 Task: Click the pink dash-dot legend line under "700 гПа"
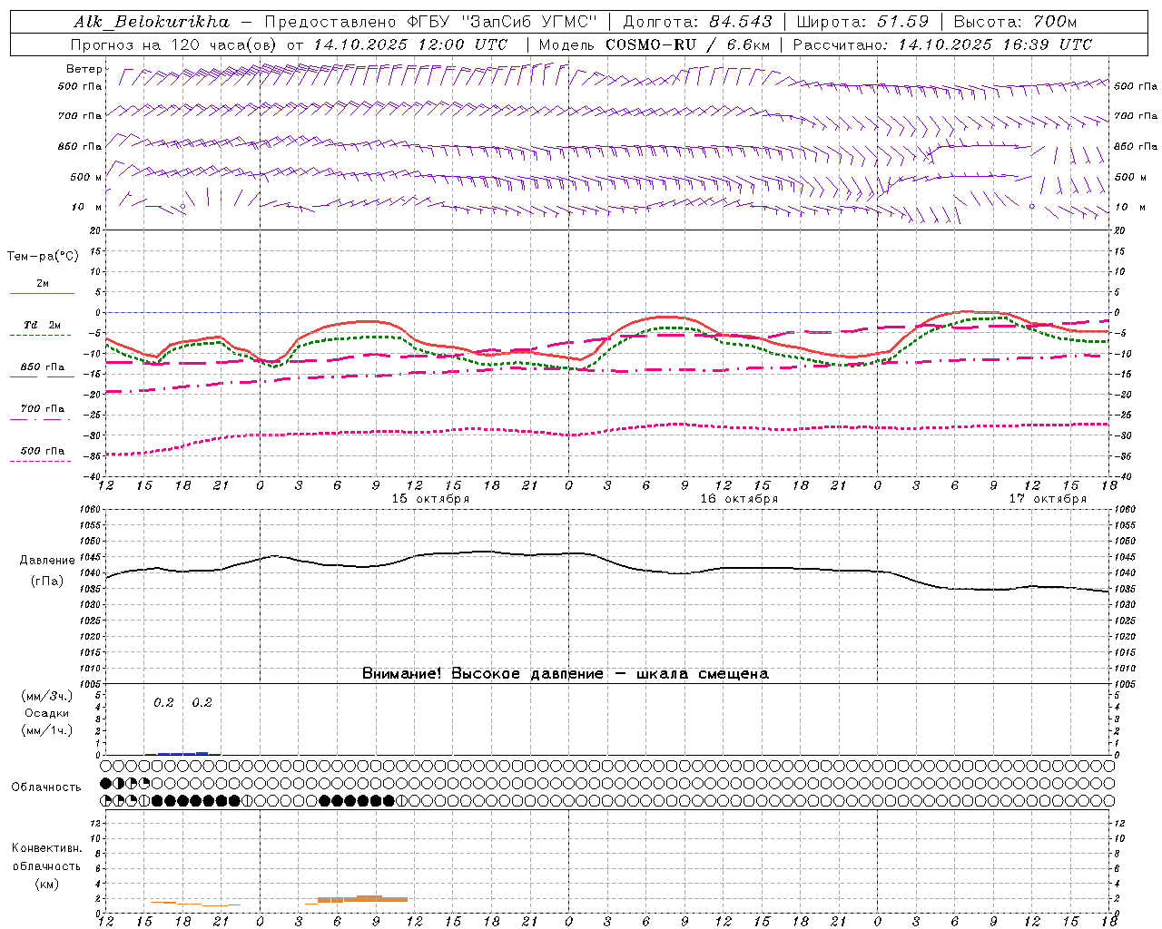42,419
